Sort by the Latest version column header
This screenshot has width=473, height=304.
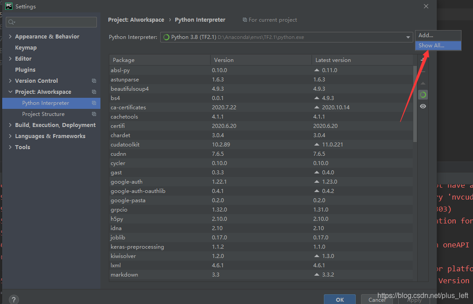(362, 60)
